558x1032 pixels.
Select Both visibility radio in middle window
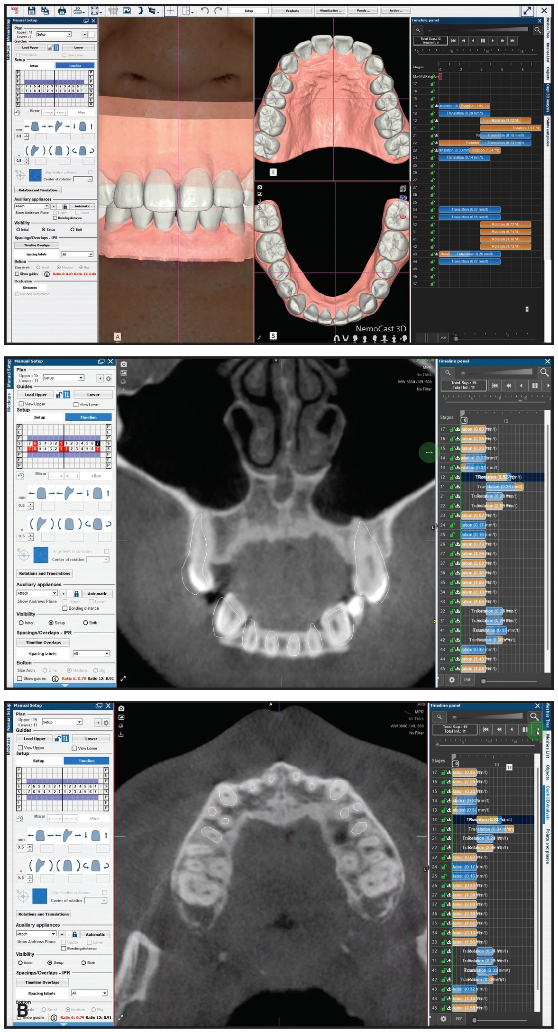86,623
